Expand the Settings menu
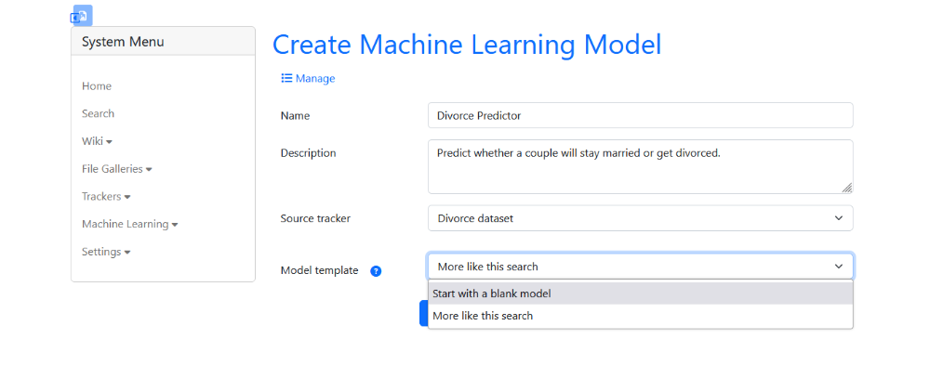 (106, 252)
